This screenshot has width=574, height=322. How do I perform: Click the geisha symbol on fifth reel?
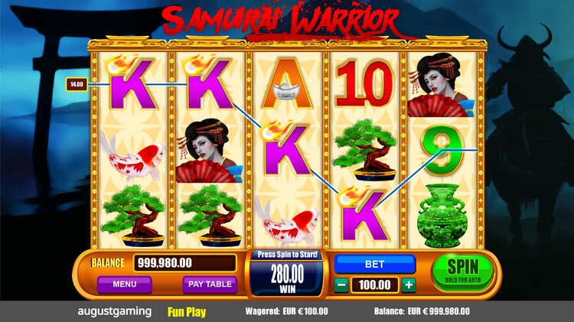441,85
